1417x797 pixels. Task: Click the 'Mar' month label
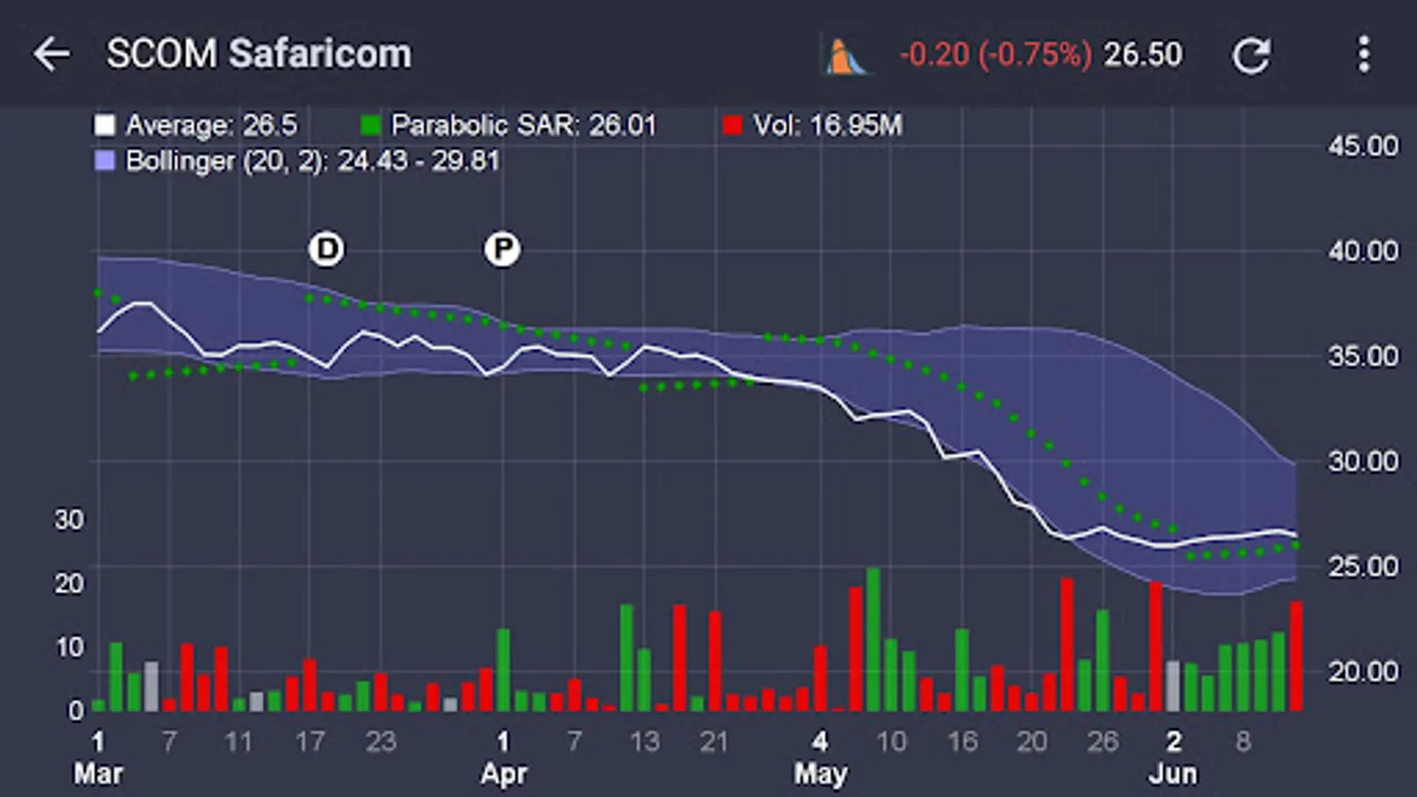[98, 774]
